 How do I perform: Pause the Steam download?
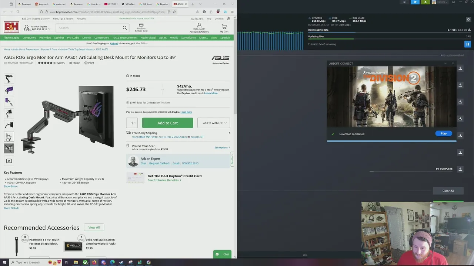[x=467, y=44]
